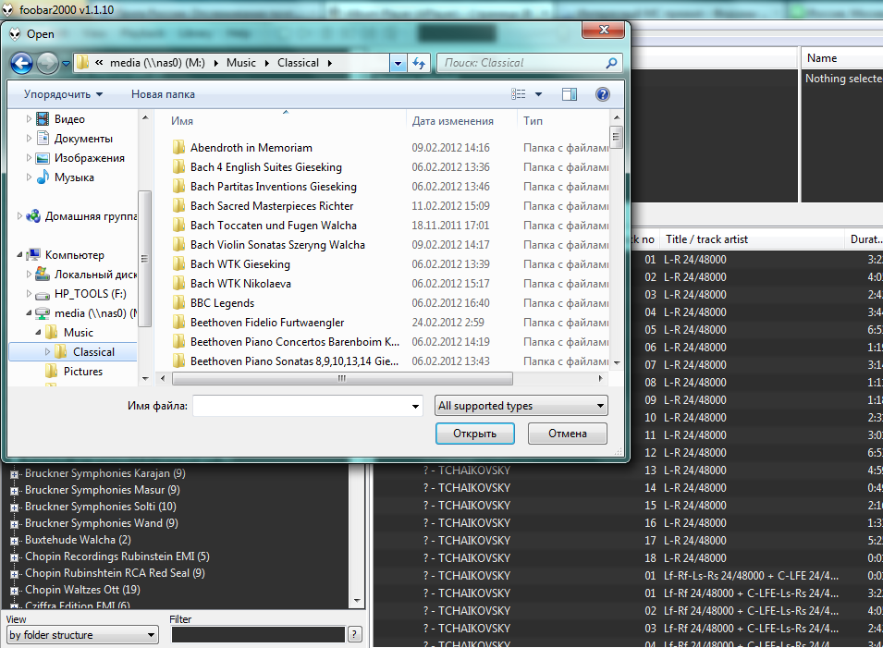The image size is (883, 648).
Task: Click the change view icon in toolbar
Action: coord(519,94)
